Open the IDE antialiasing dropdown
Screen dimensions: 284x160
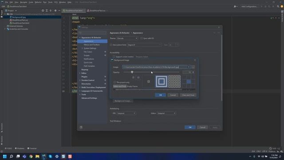coord(126,113)
